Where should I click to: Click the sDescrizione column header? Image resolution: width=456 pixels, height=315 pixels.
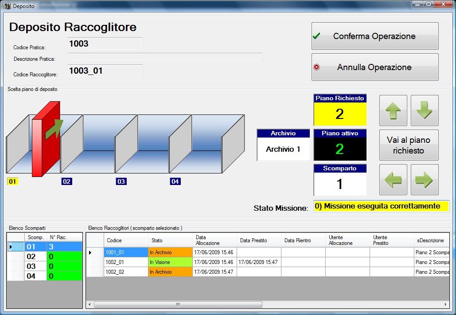432,240
